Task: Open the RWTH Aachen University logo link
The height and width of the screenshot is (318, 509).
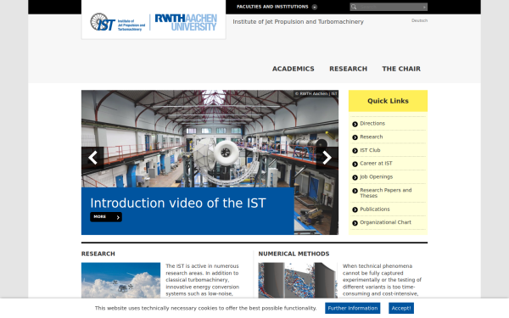Action: 186,22
